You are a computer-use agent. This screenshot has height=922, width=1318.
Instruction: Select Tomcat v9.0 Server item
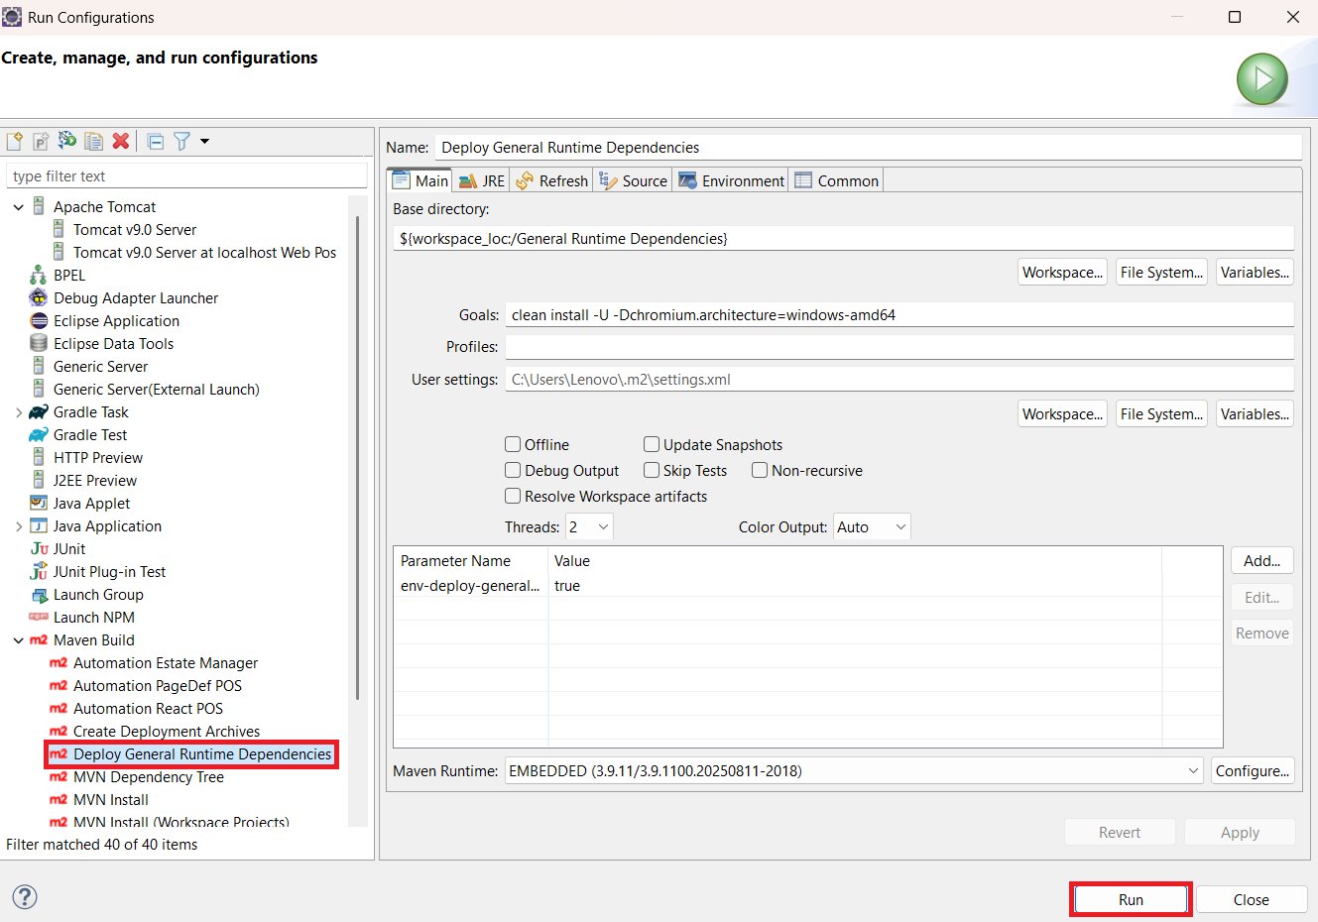(135, 229)
